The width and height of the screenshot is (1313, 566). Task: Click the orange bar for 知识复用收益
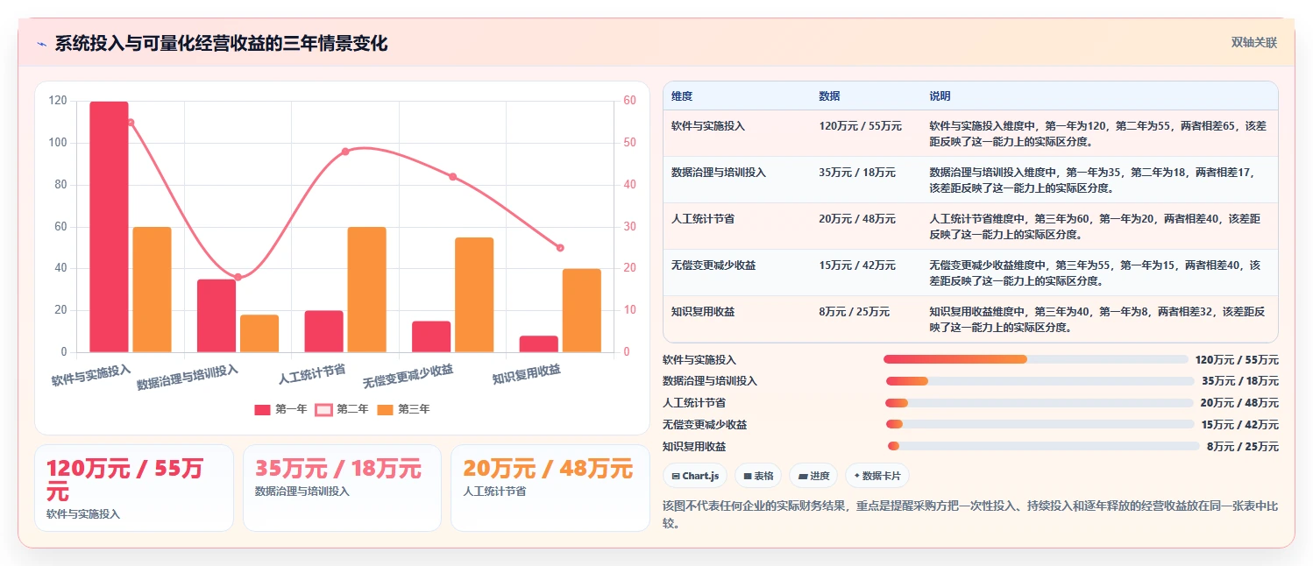coord(581,311)
